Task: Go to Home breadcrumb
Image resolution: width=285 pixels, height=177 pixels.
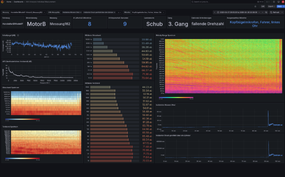Action: tap(9, 2)
